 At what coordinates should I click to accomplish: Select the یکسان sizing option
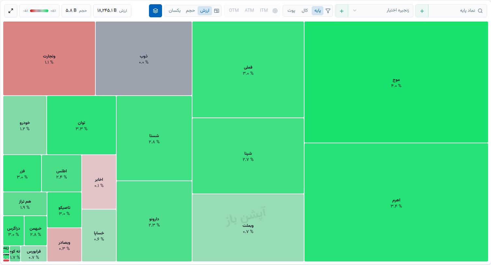point(175,10)
